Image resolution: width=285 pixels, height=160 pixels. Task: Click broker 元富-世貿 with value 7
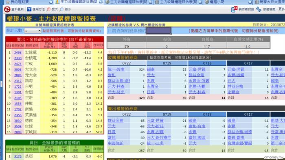197,69
